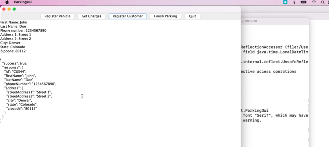Click the '"success": true' JSON line

pyautogui.click(x=15, y=63)
